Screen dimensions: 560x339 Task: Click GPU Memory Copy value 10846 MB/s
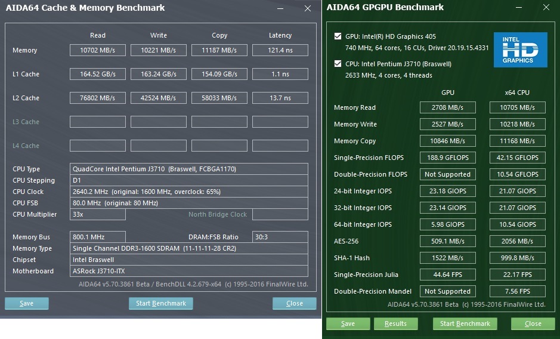(447, 141)
